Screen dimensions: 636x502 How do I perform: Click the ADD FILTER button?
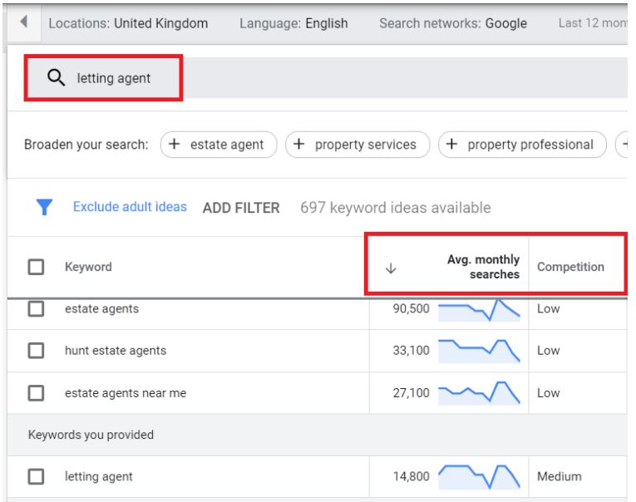tap(241, 208)
